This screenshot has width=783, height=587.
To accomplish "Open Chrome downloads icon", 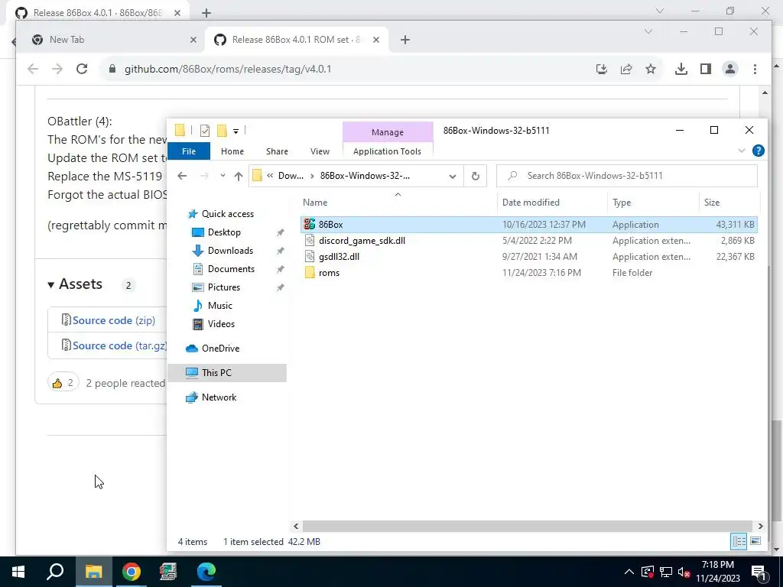I will (x=681, y=69).
